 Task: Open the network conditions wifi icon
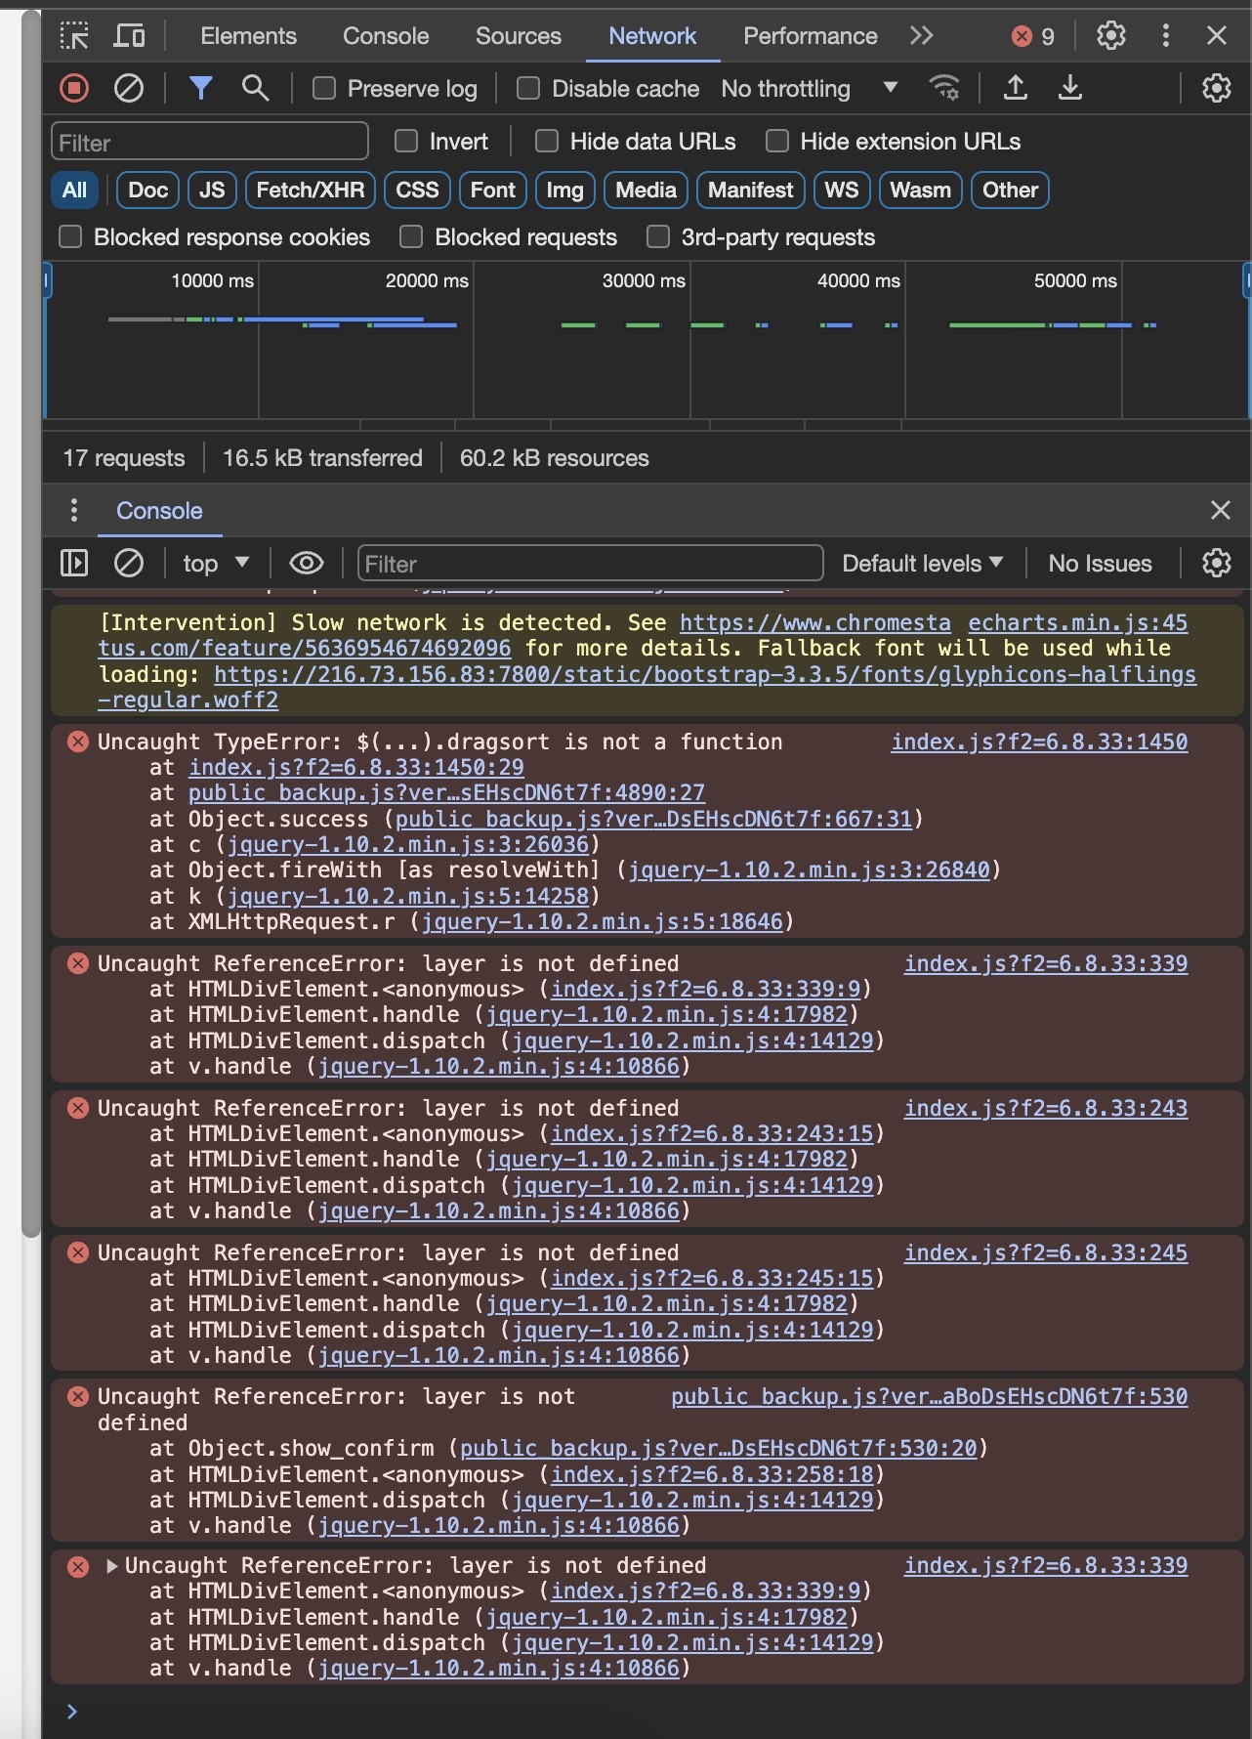pyautogui.click(x=944, y=89)
